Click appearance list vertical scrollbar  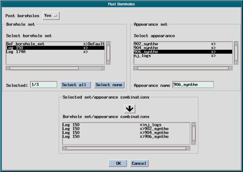[x=236, y=53]
